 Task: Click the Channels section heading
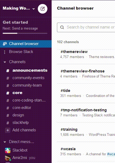click(x=17, y=62)
